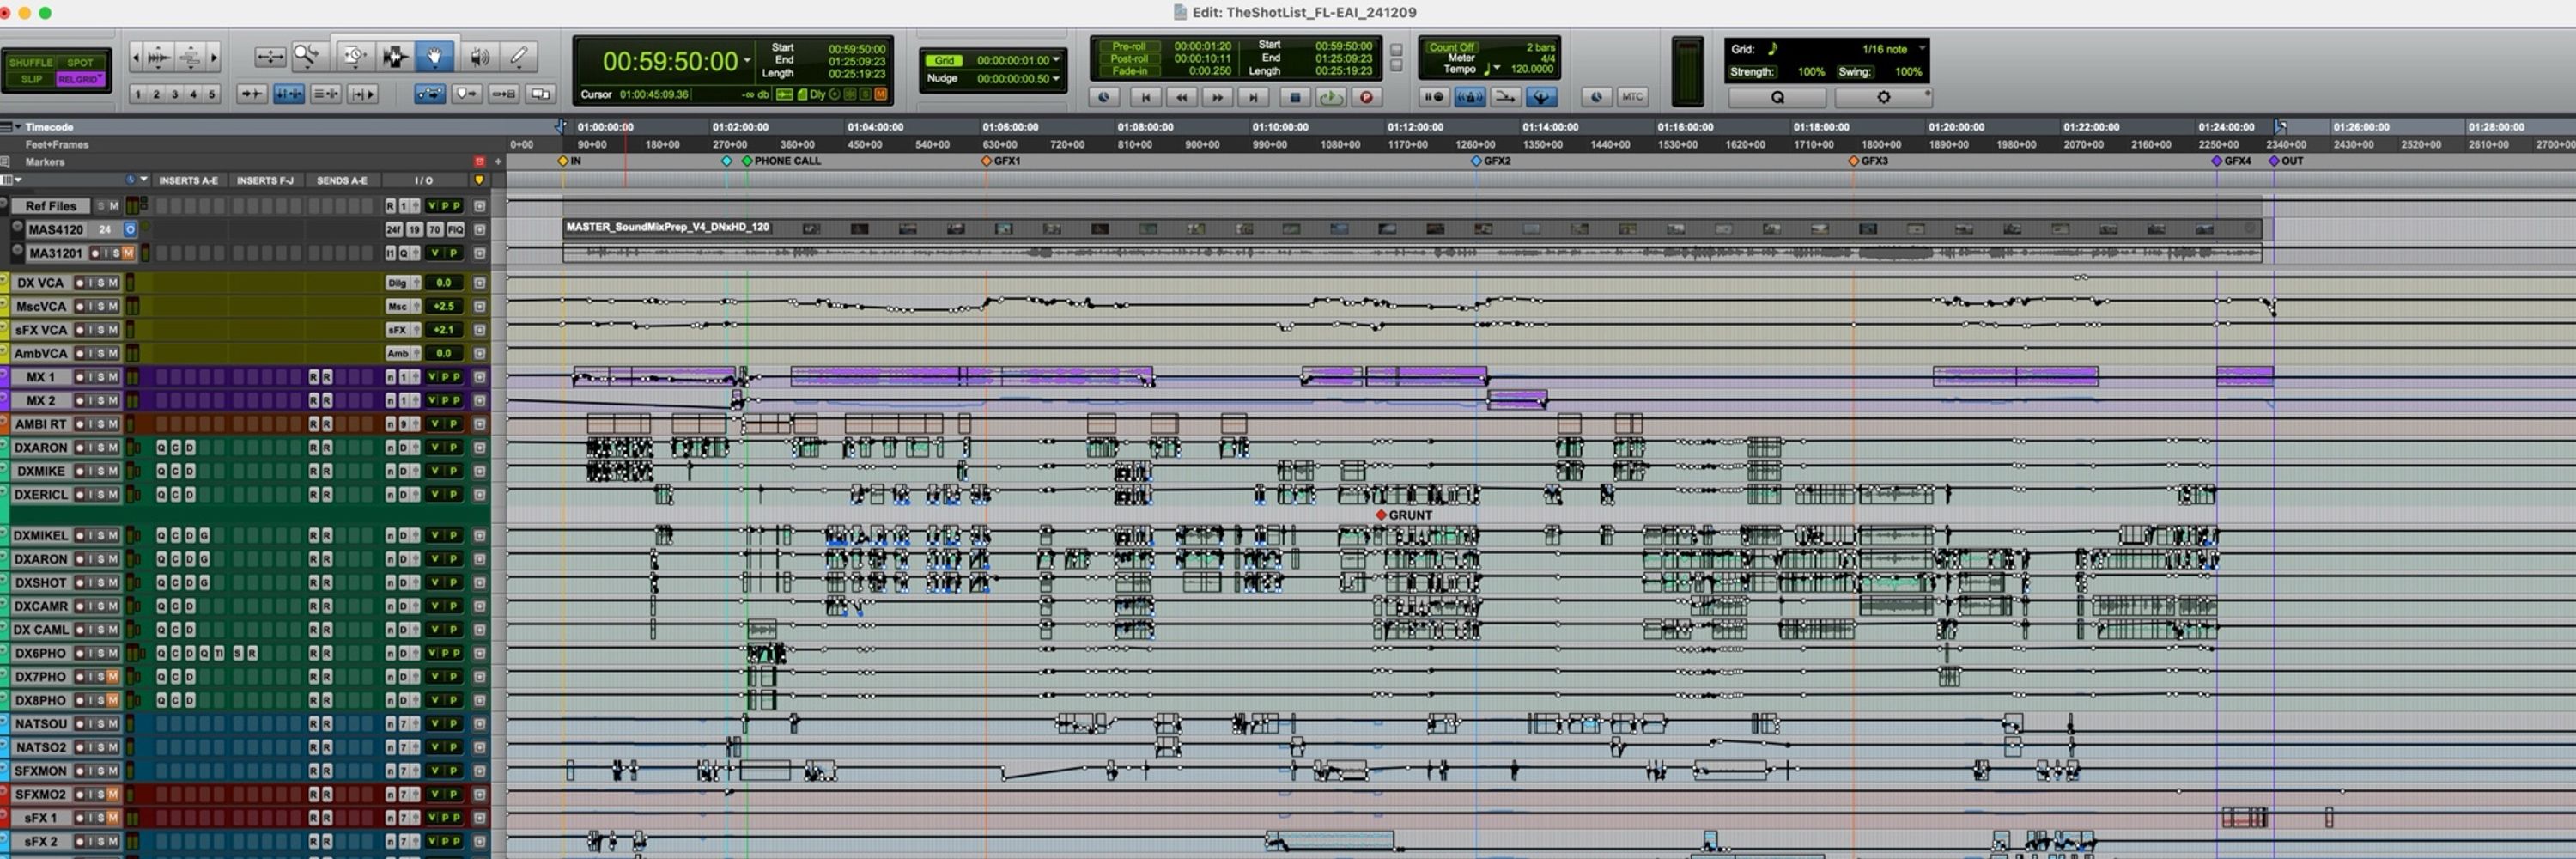
Task: Click the Strength 100% value field
Action: click(x=1811, y=72)
